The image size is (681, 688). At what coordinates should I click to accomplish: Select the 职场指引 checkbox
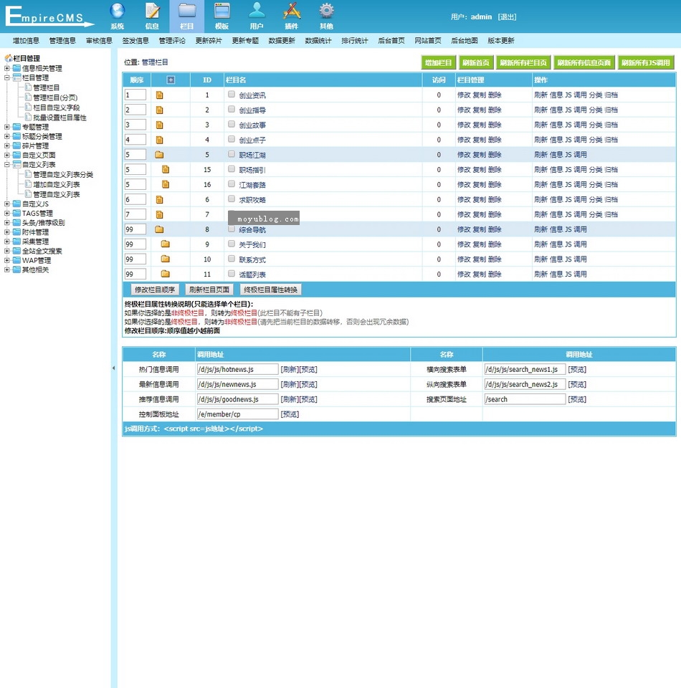[232, 169]
